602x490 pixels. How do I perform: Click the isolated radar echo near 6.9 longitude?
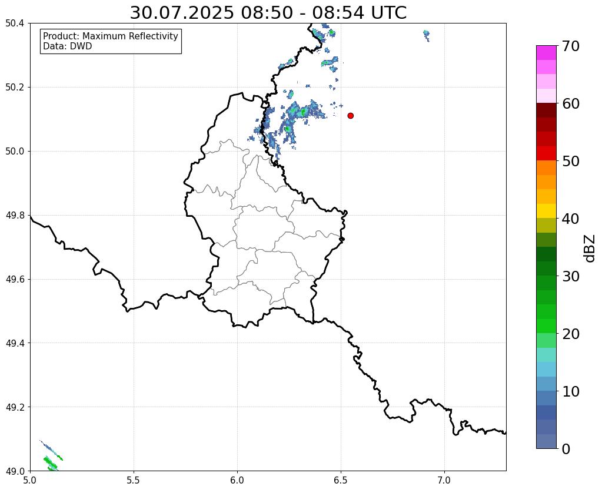pyautogui.click(x=426, y=35)
